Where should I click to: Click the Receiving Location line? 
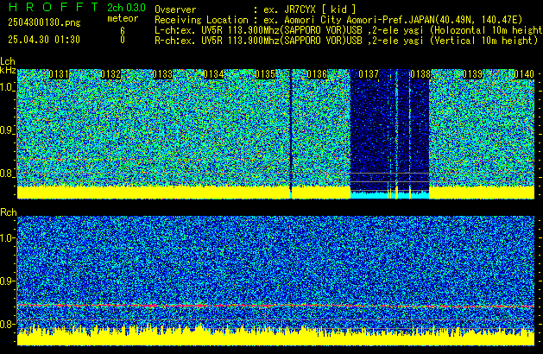click(338, 20)
